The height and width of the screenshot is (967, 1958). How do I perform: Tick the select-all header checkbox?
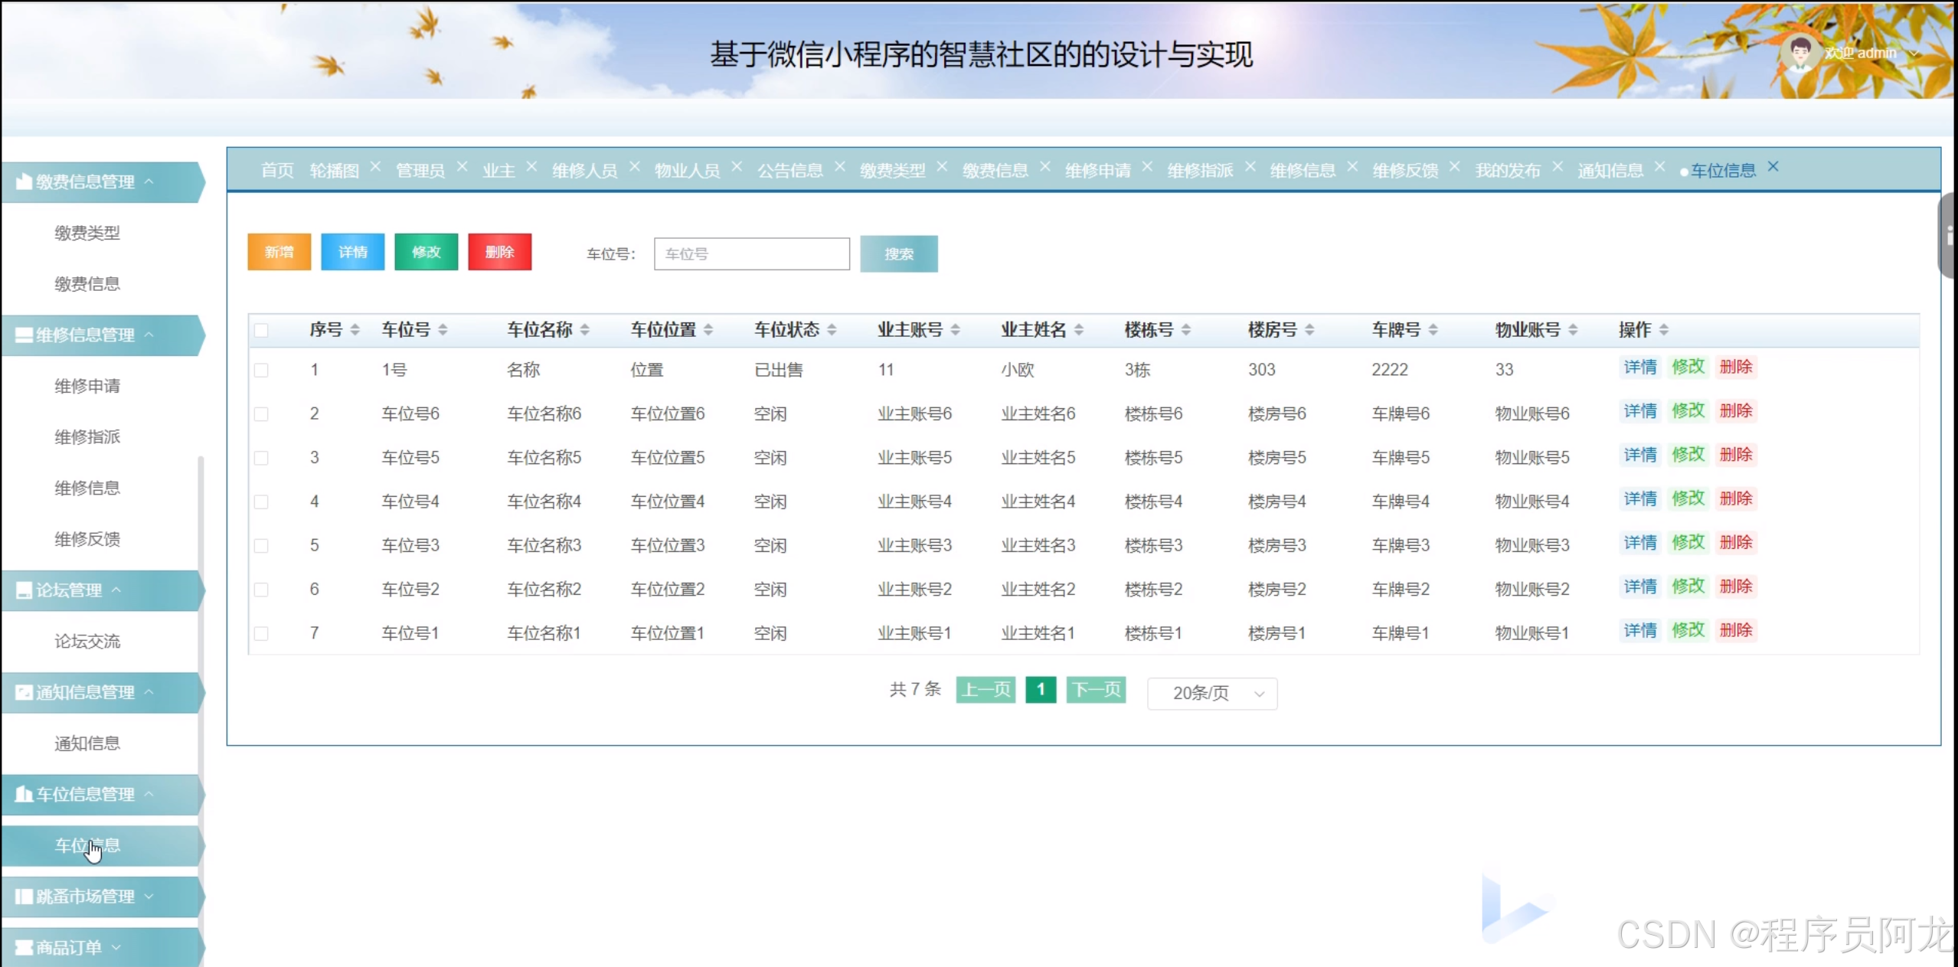coord(261,330)
